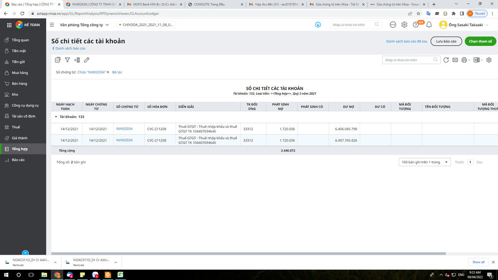Open a new browser tab

point(434,4)
